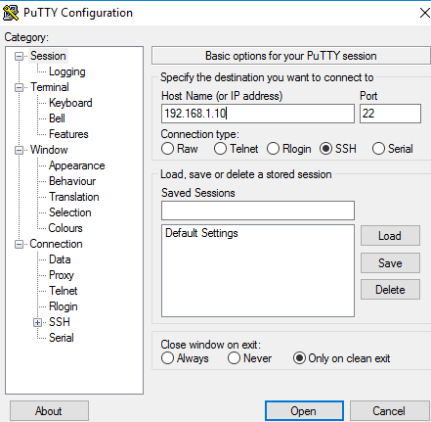Click the Open button to connect
The width and height of the screenshot is (431, 422).
pos(304,411)
